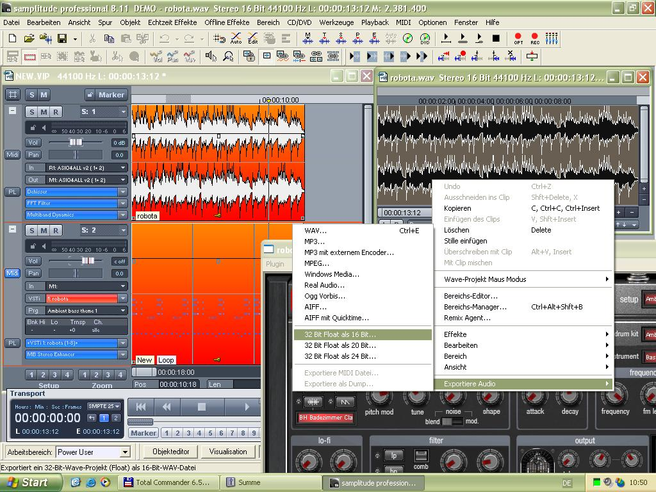Open the track S: 1 name dropdown
This screenshot has height=492, width=656.
pos(123,111)
